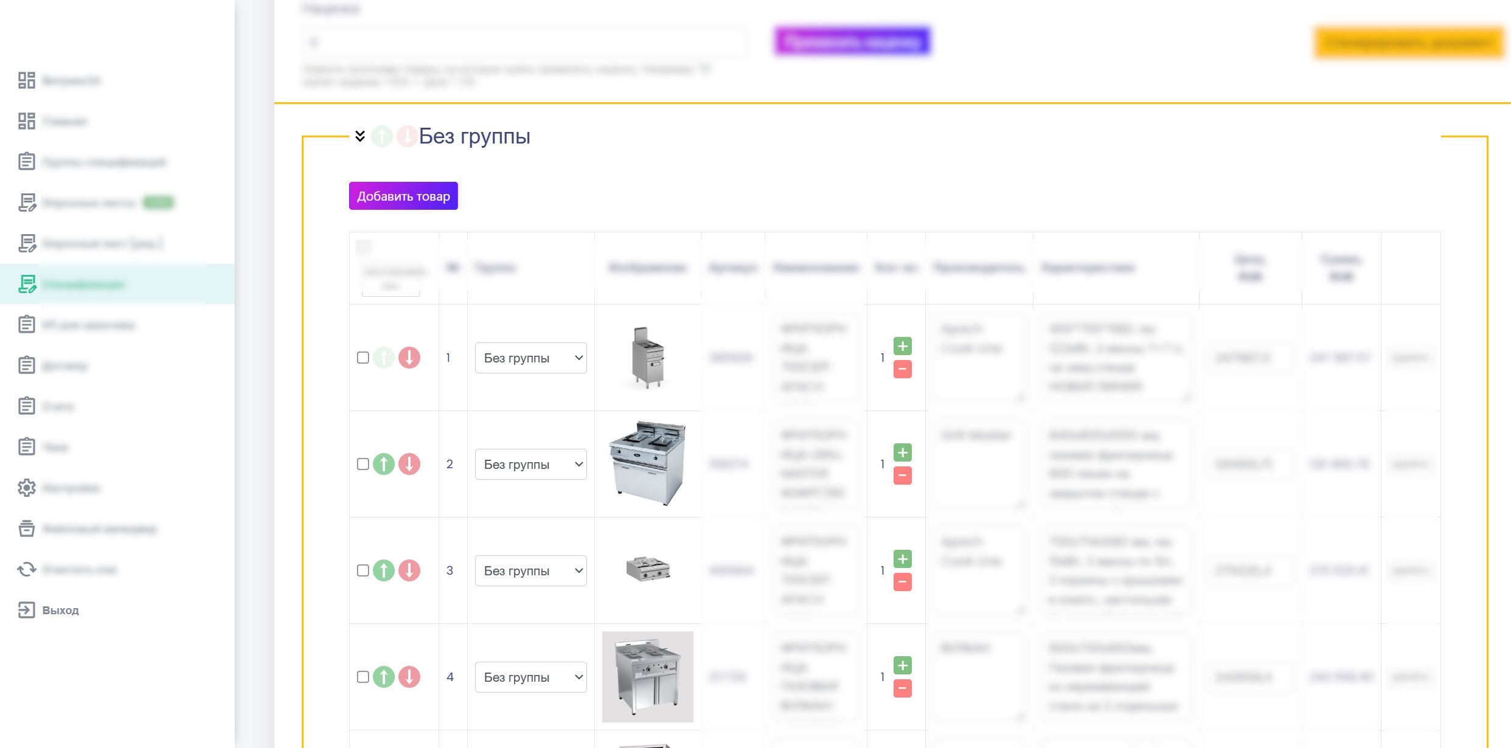The width and height of the screenshot is (1511, 748).
Task: Move row 3 up with green arrow
Action: point(384,570)
